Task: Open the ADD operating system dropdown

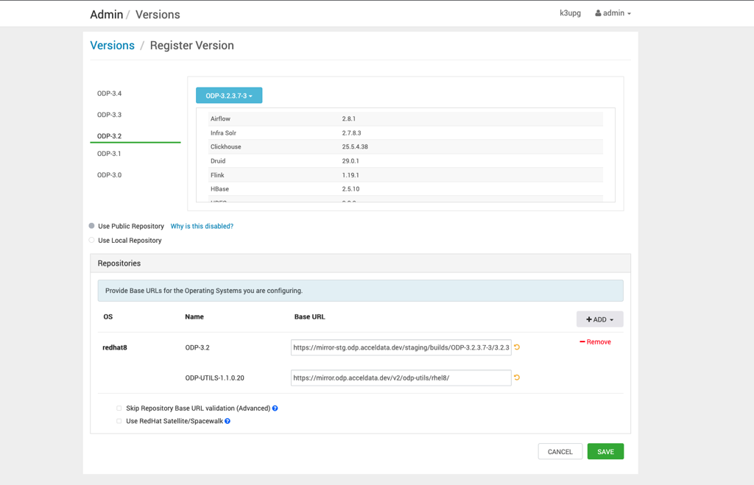Action: pyautogui.click(x=599, y=319)
